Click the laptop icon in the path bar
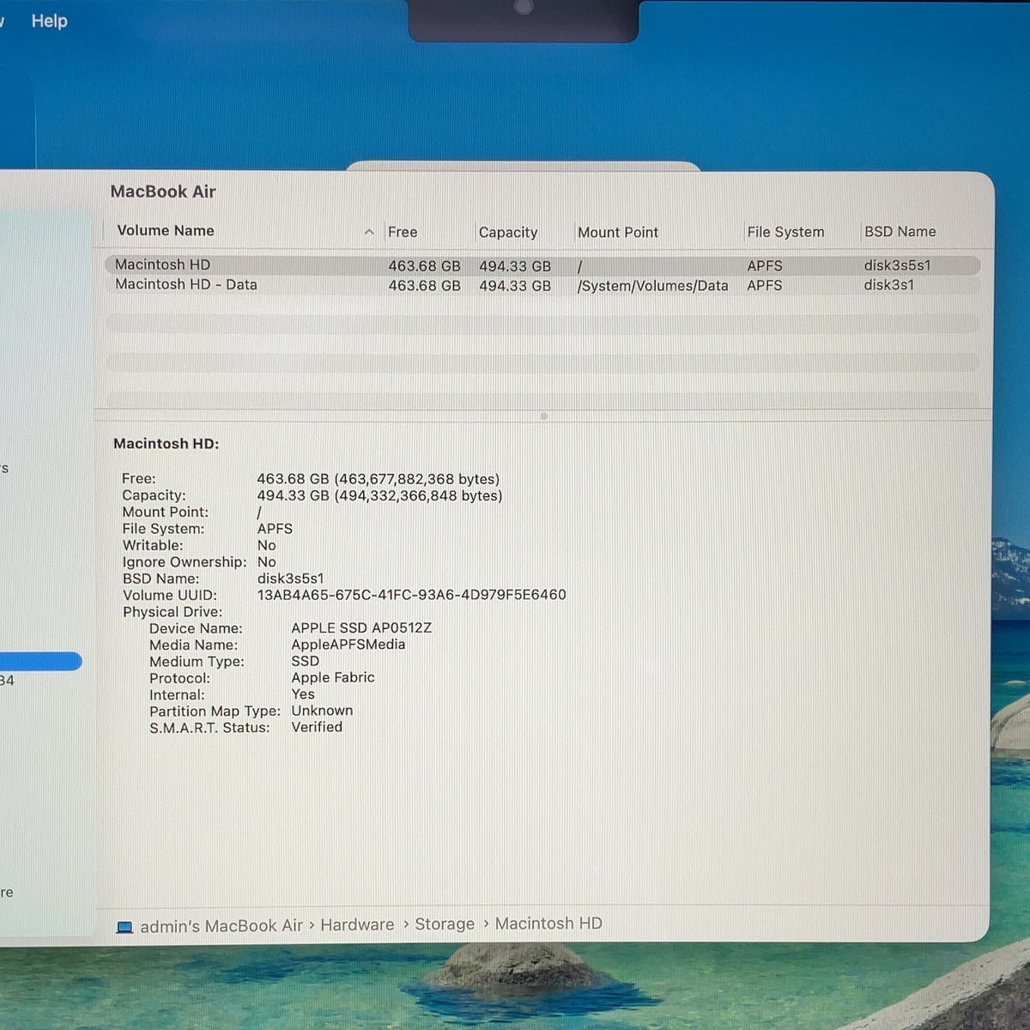The width and height of the screenshot is (1030, 1030). (124, 927)
